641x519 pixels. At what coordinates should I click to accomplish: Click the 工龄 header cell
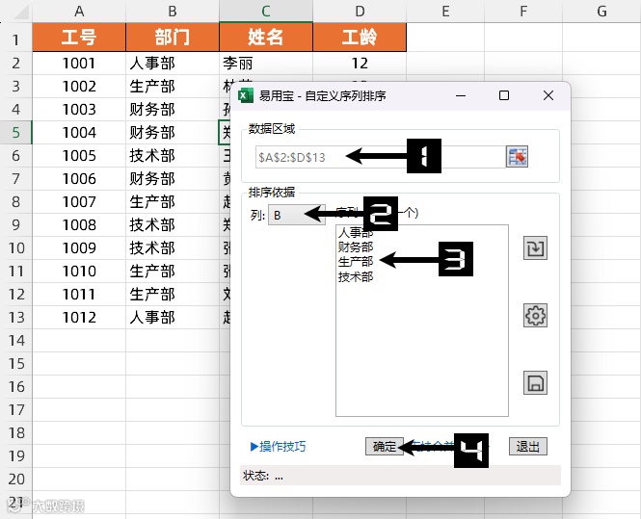click(x=360, y=38)
